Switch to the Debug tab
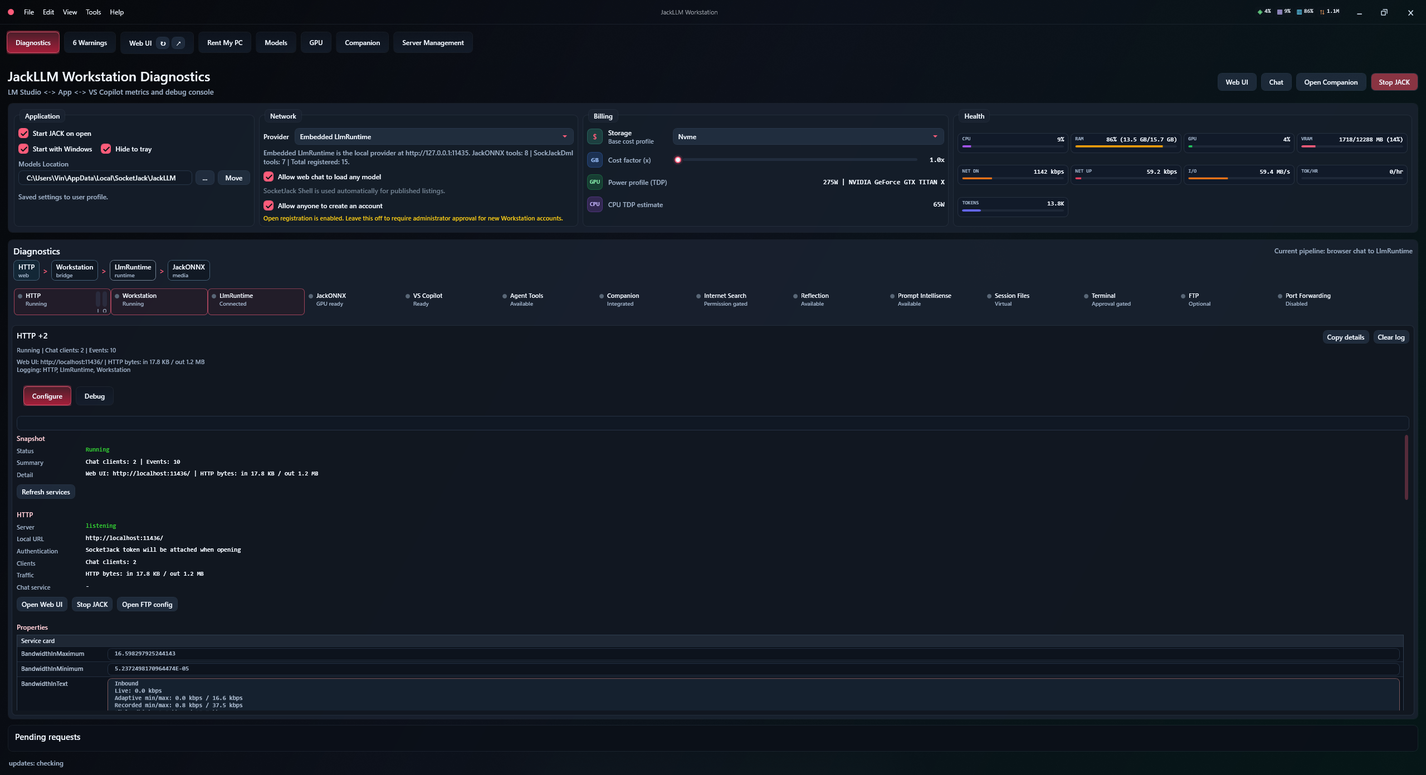Viewport: 1426px width, 775px height. pyautogui.click(x=95, y=396)
